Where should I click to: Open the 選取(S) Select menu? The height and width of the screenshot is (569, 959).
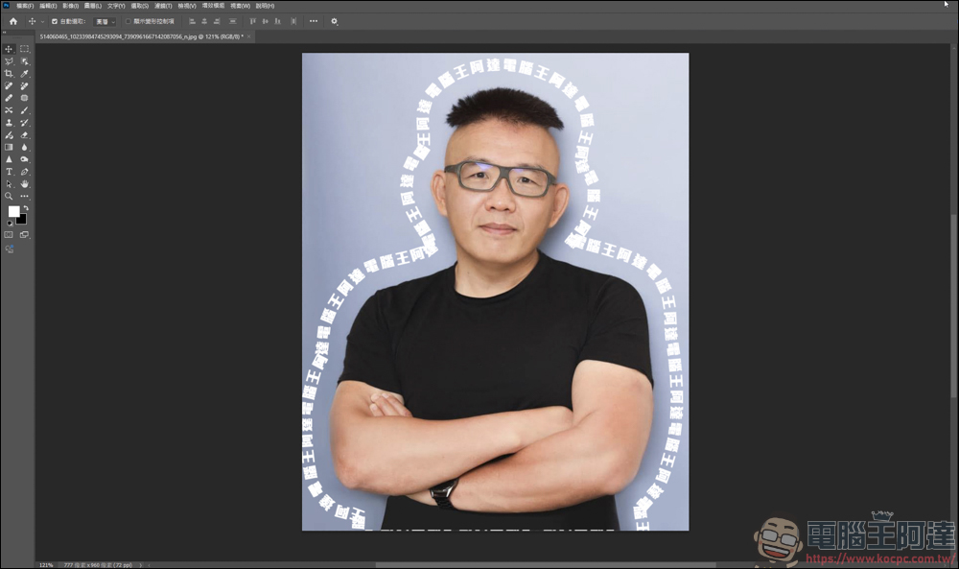click(x=139, y=6)
